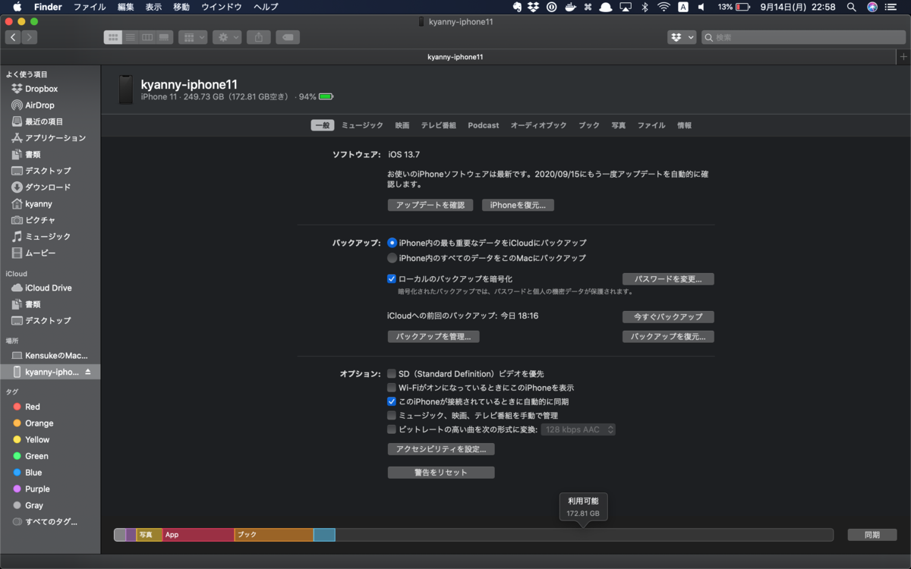Screen dimensions: 911x569
Task: Click アップデートを確認 button
Action: pyautogui.click(x=430, y=205)
